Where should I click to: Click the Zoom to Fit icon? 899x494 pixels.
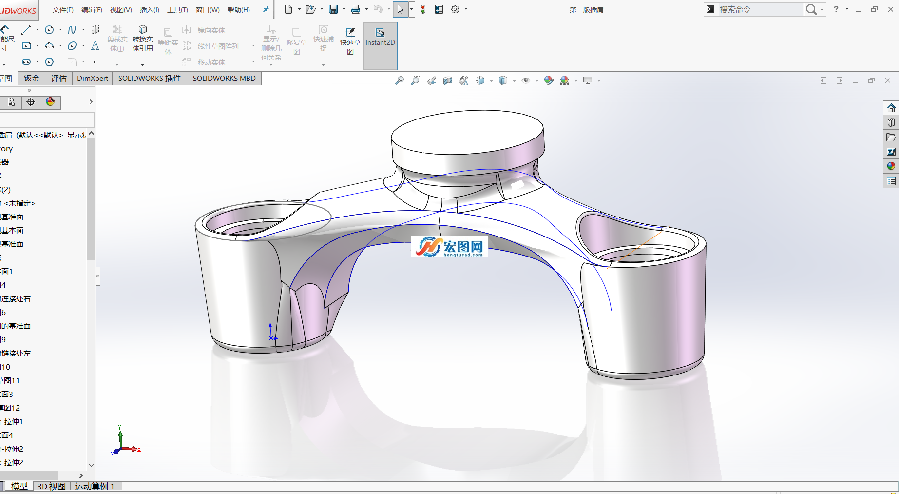coord(400,81)
